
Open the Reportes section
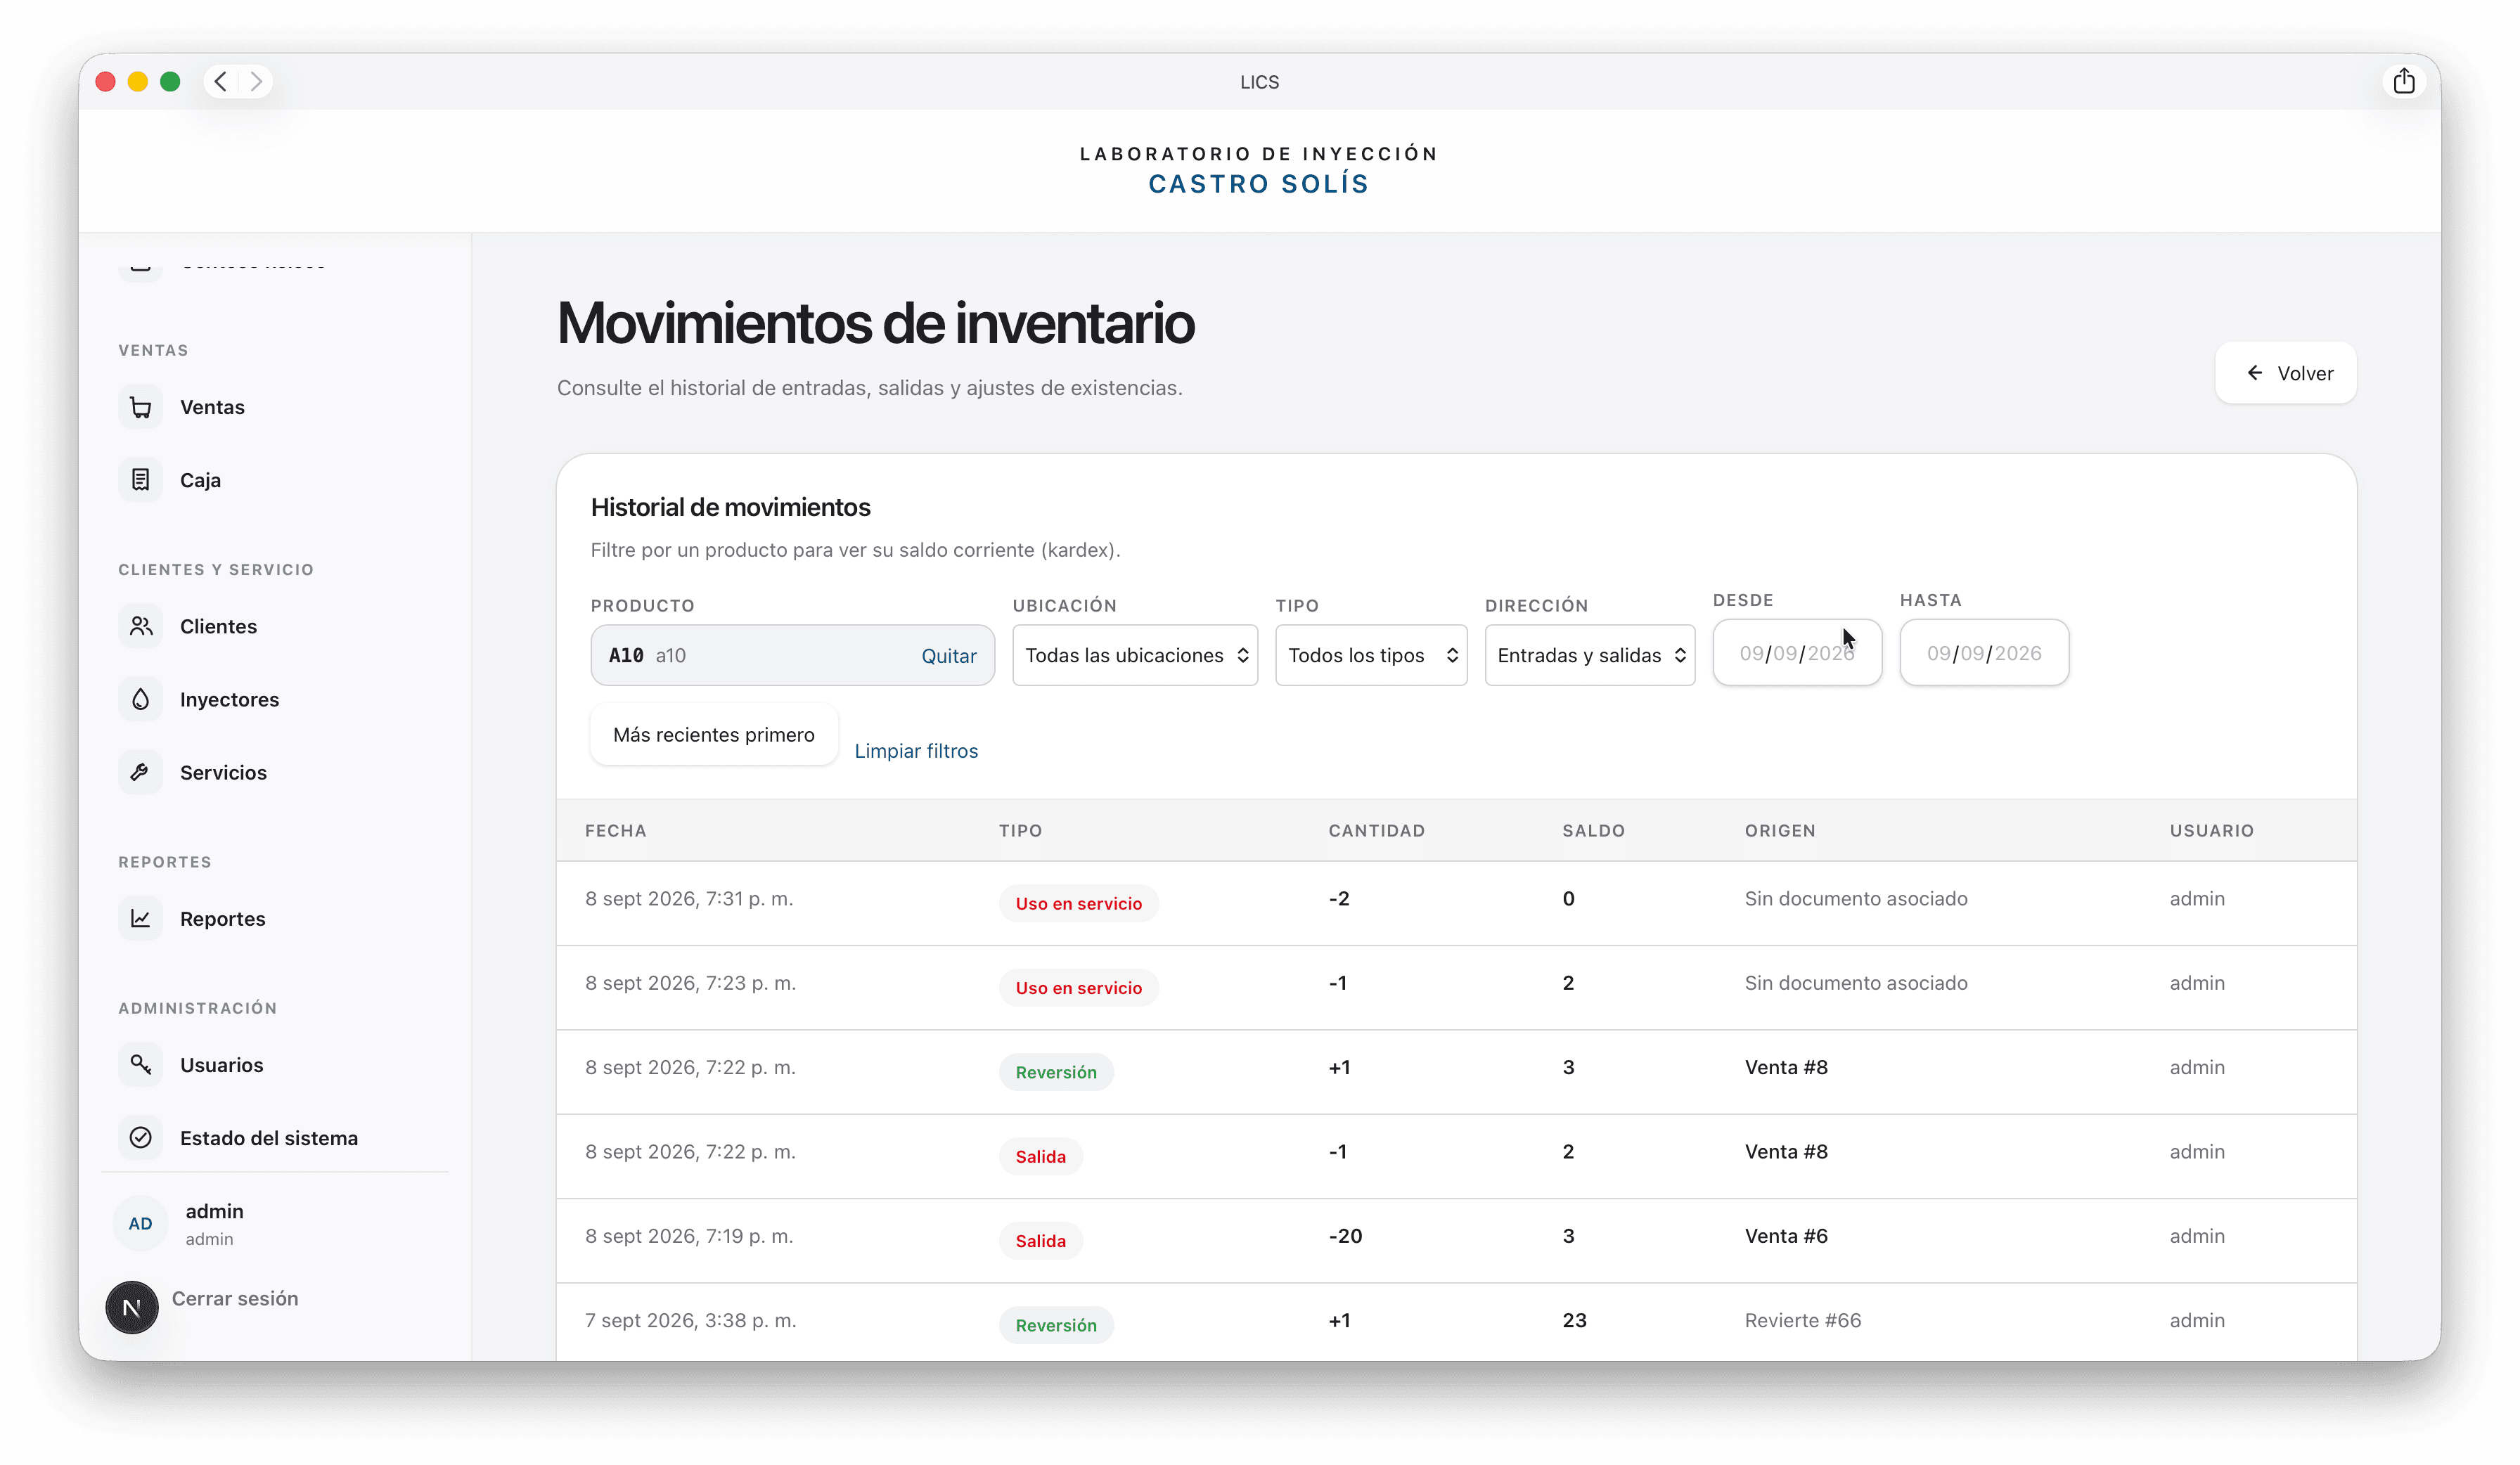click(222, 918)
